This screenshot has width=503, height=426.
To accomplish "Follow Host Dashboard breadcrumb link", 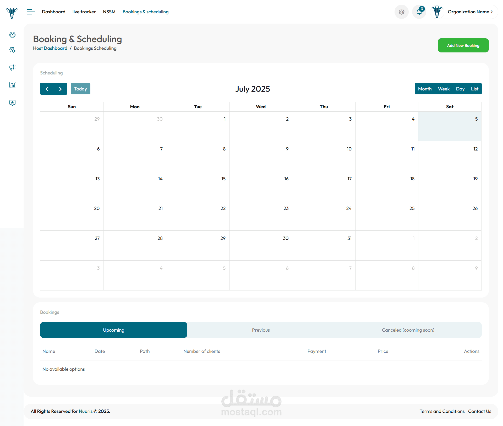I will [50, 48].
